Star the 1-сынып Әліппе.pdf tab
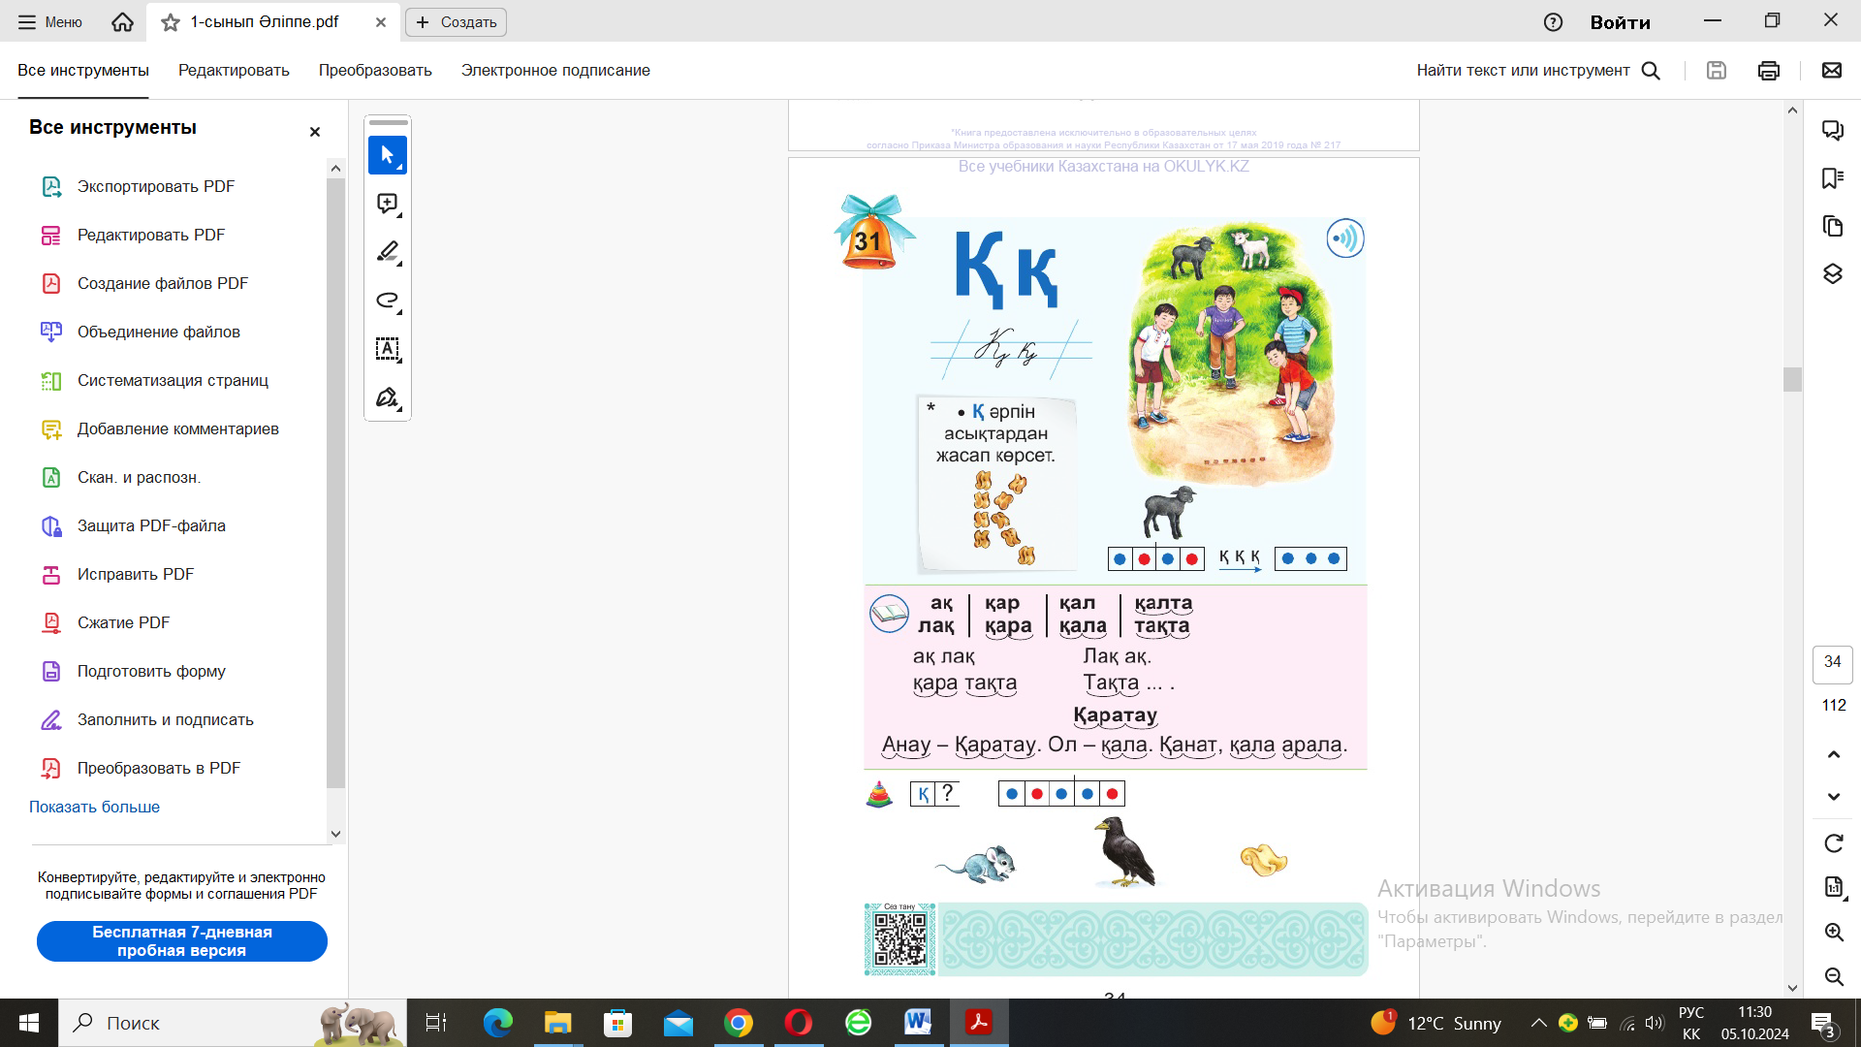Image resolution: width=1861 pixels, height=1047 pixels. point(171,22)
